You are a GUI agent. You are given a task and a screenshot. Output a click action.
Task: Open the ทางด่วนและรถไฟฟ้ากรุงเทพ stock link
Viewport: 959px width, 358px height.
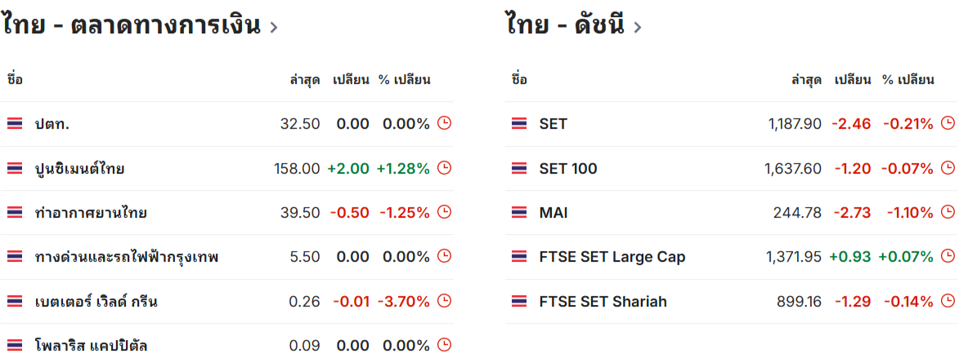pos(127,257)
